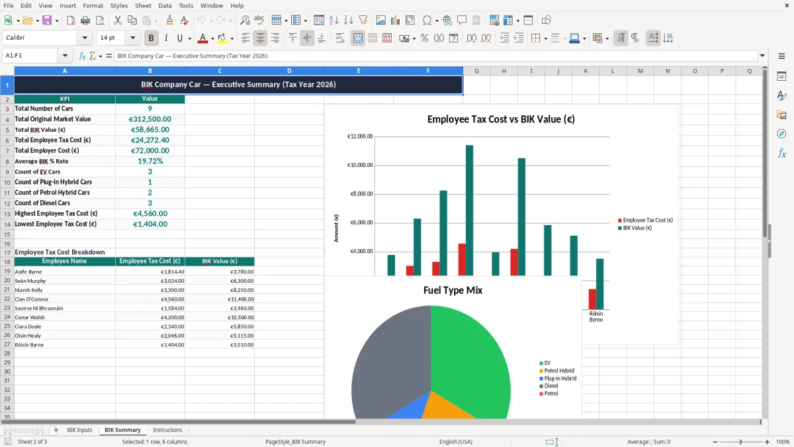Align cell text right

[x=275, y=38]
